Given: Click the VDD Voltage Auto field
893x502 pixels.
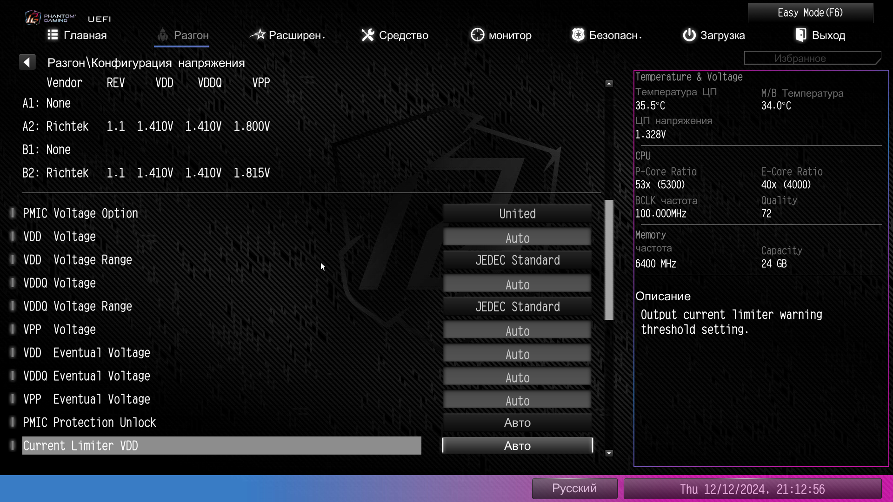Looking at the screenshot, I should (517, 238).
